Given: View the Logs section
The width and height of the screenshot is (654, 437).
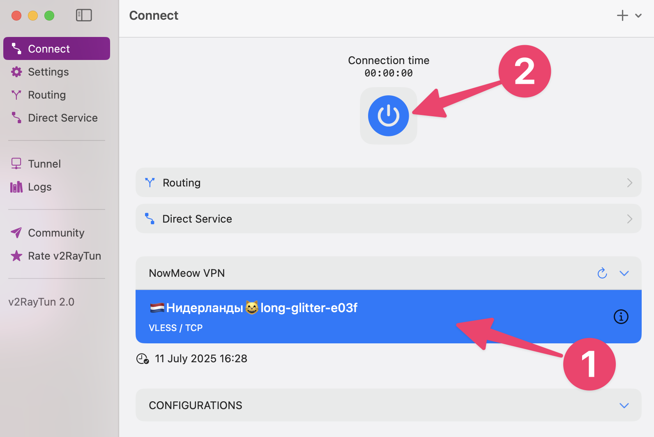Looking at the screenshot, I should (x=40, y=187).
